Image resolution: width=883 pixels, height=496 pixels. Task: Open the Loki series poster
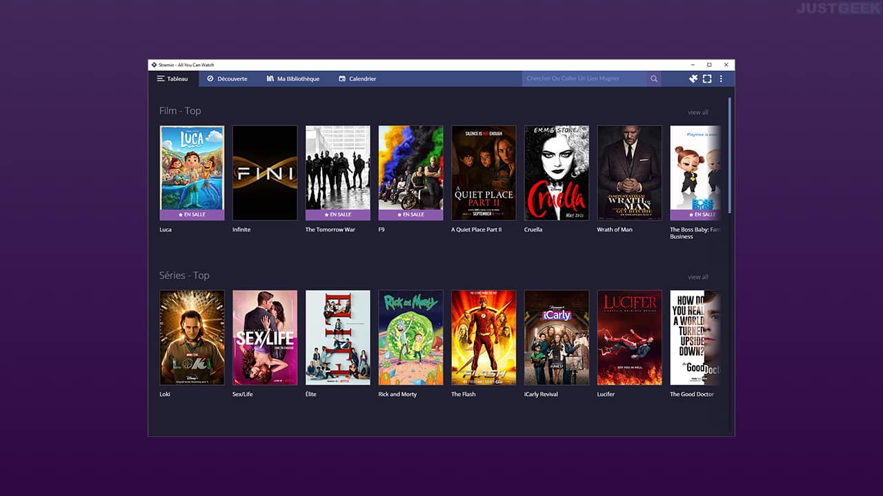tap(192, 338)
